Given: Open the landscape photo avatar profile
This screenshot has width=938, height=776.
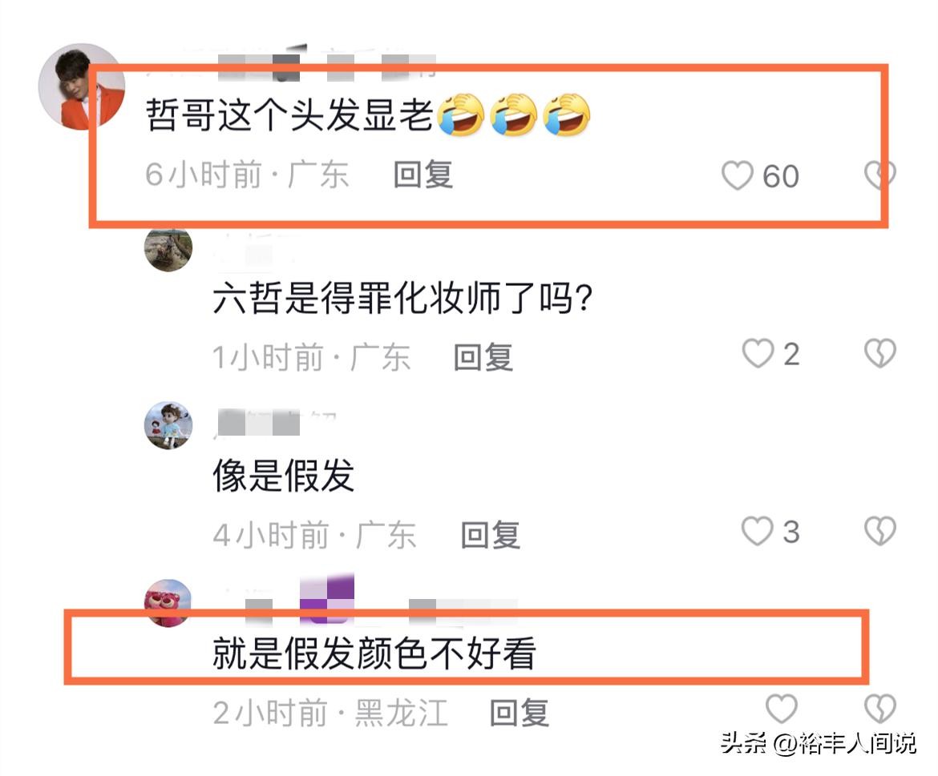Looking at the screenshot, I should click(168, 248).
